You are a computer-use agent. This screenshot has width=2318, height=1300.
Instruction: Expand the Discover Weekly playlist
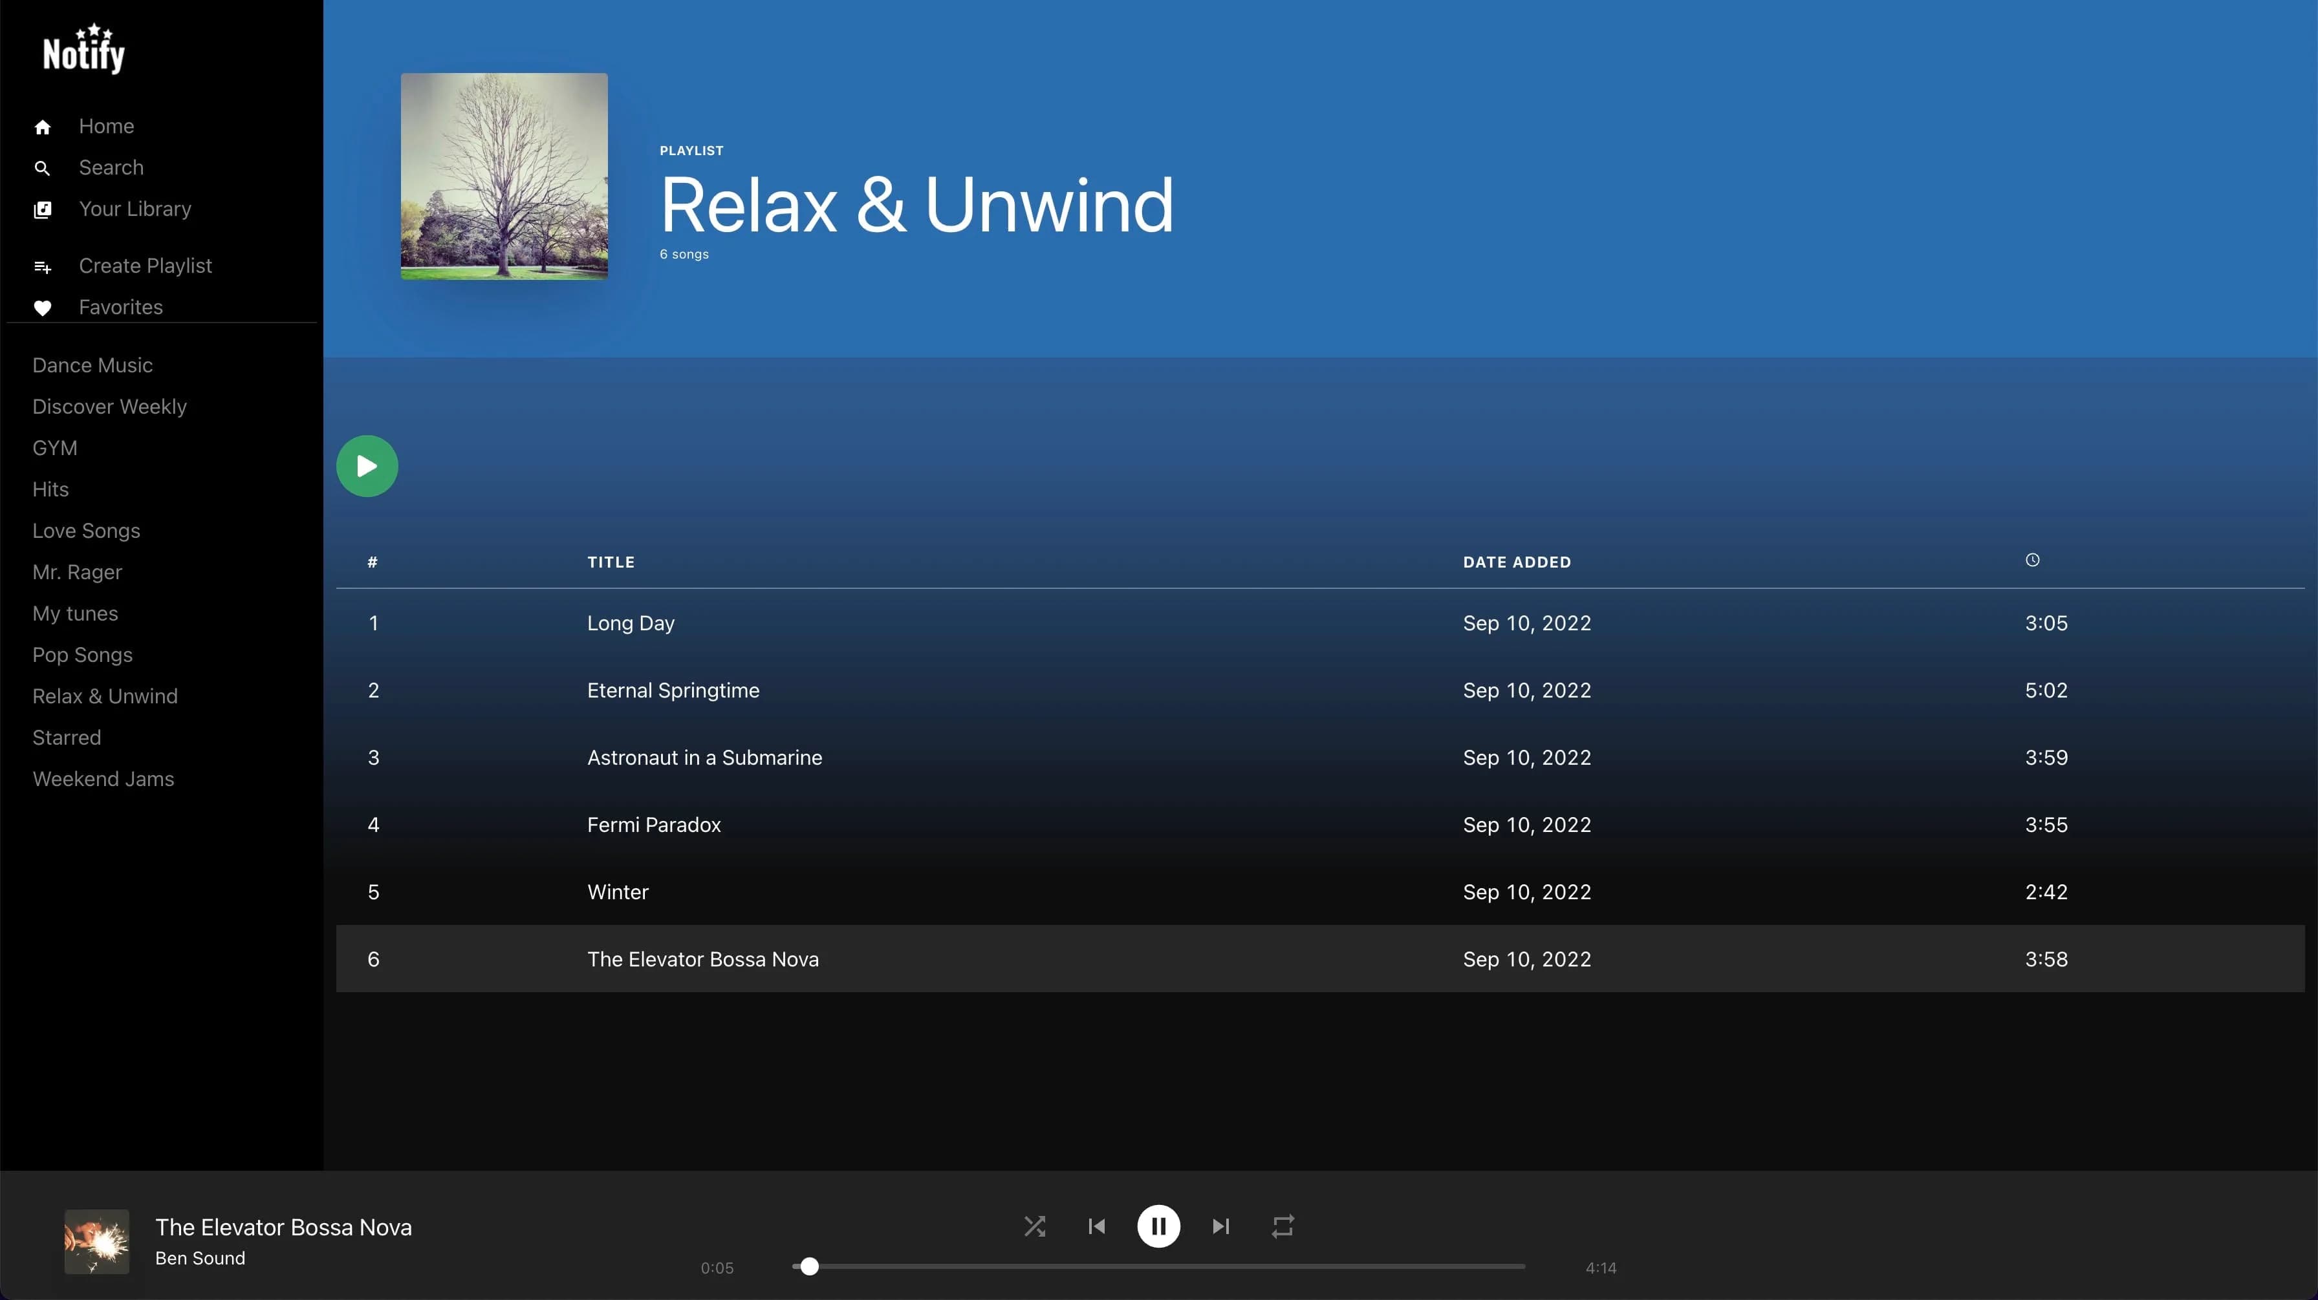[108, 406]
